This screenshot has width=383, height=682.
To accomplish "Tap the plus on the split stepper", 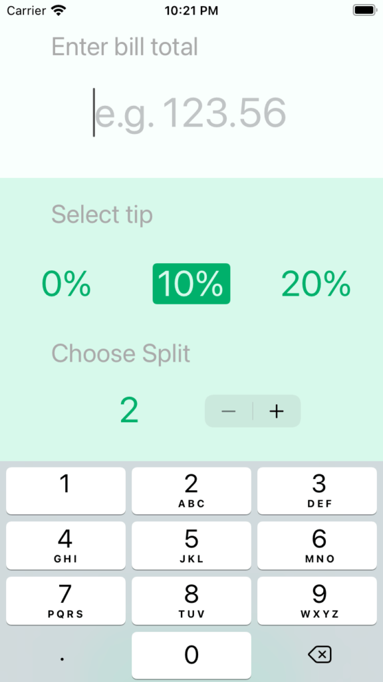I will point(277,411).
